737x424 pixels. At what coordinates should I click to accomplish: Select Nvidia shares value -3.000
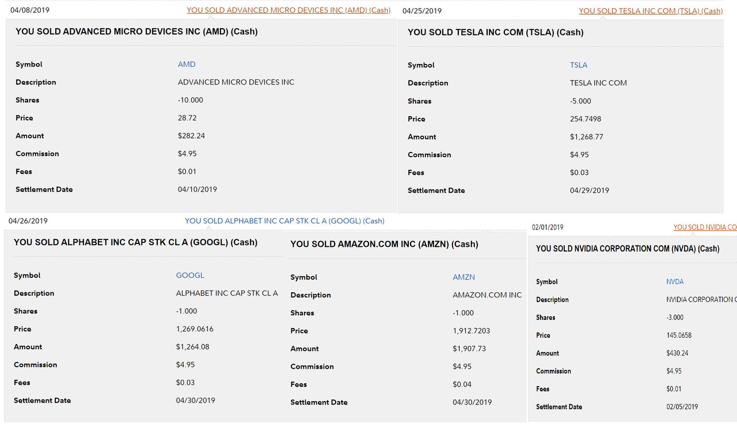[x=675, y=318]
